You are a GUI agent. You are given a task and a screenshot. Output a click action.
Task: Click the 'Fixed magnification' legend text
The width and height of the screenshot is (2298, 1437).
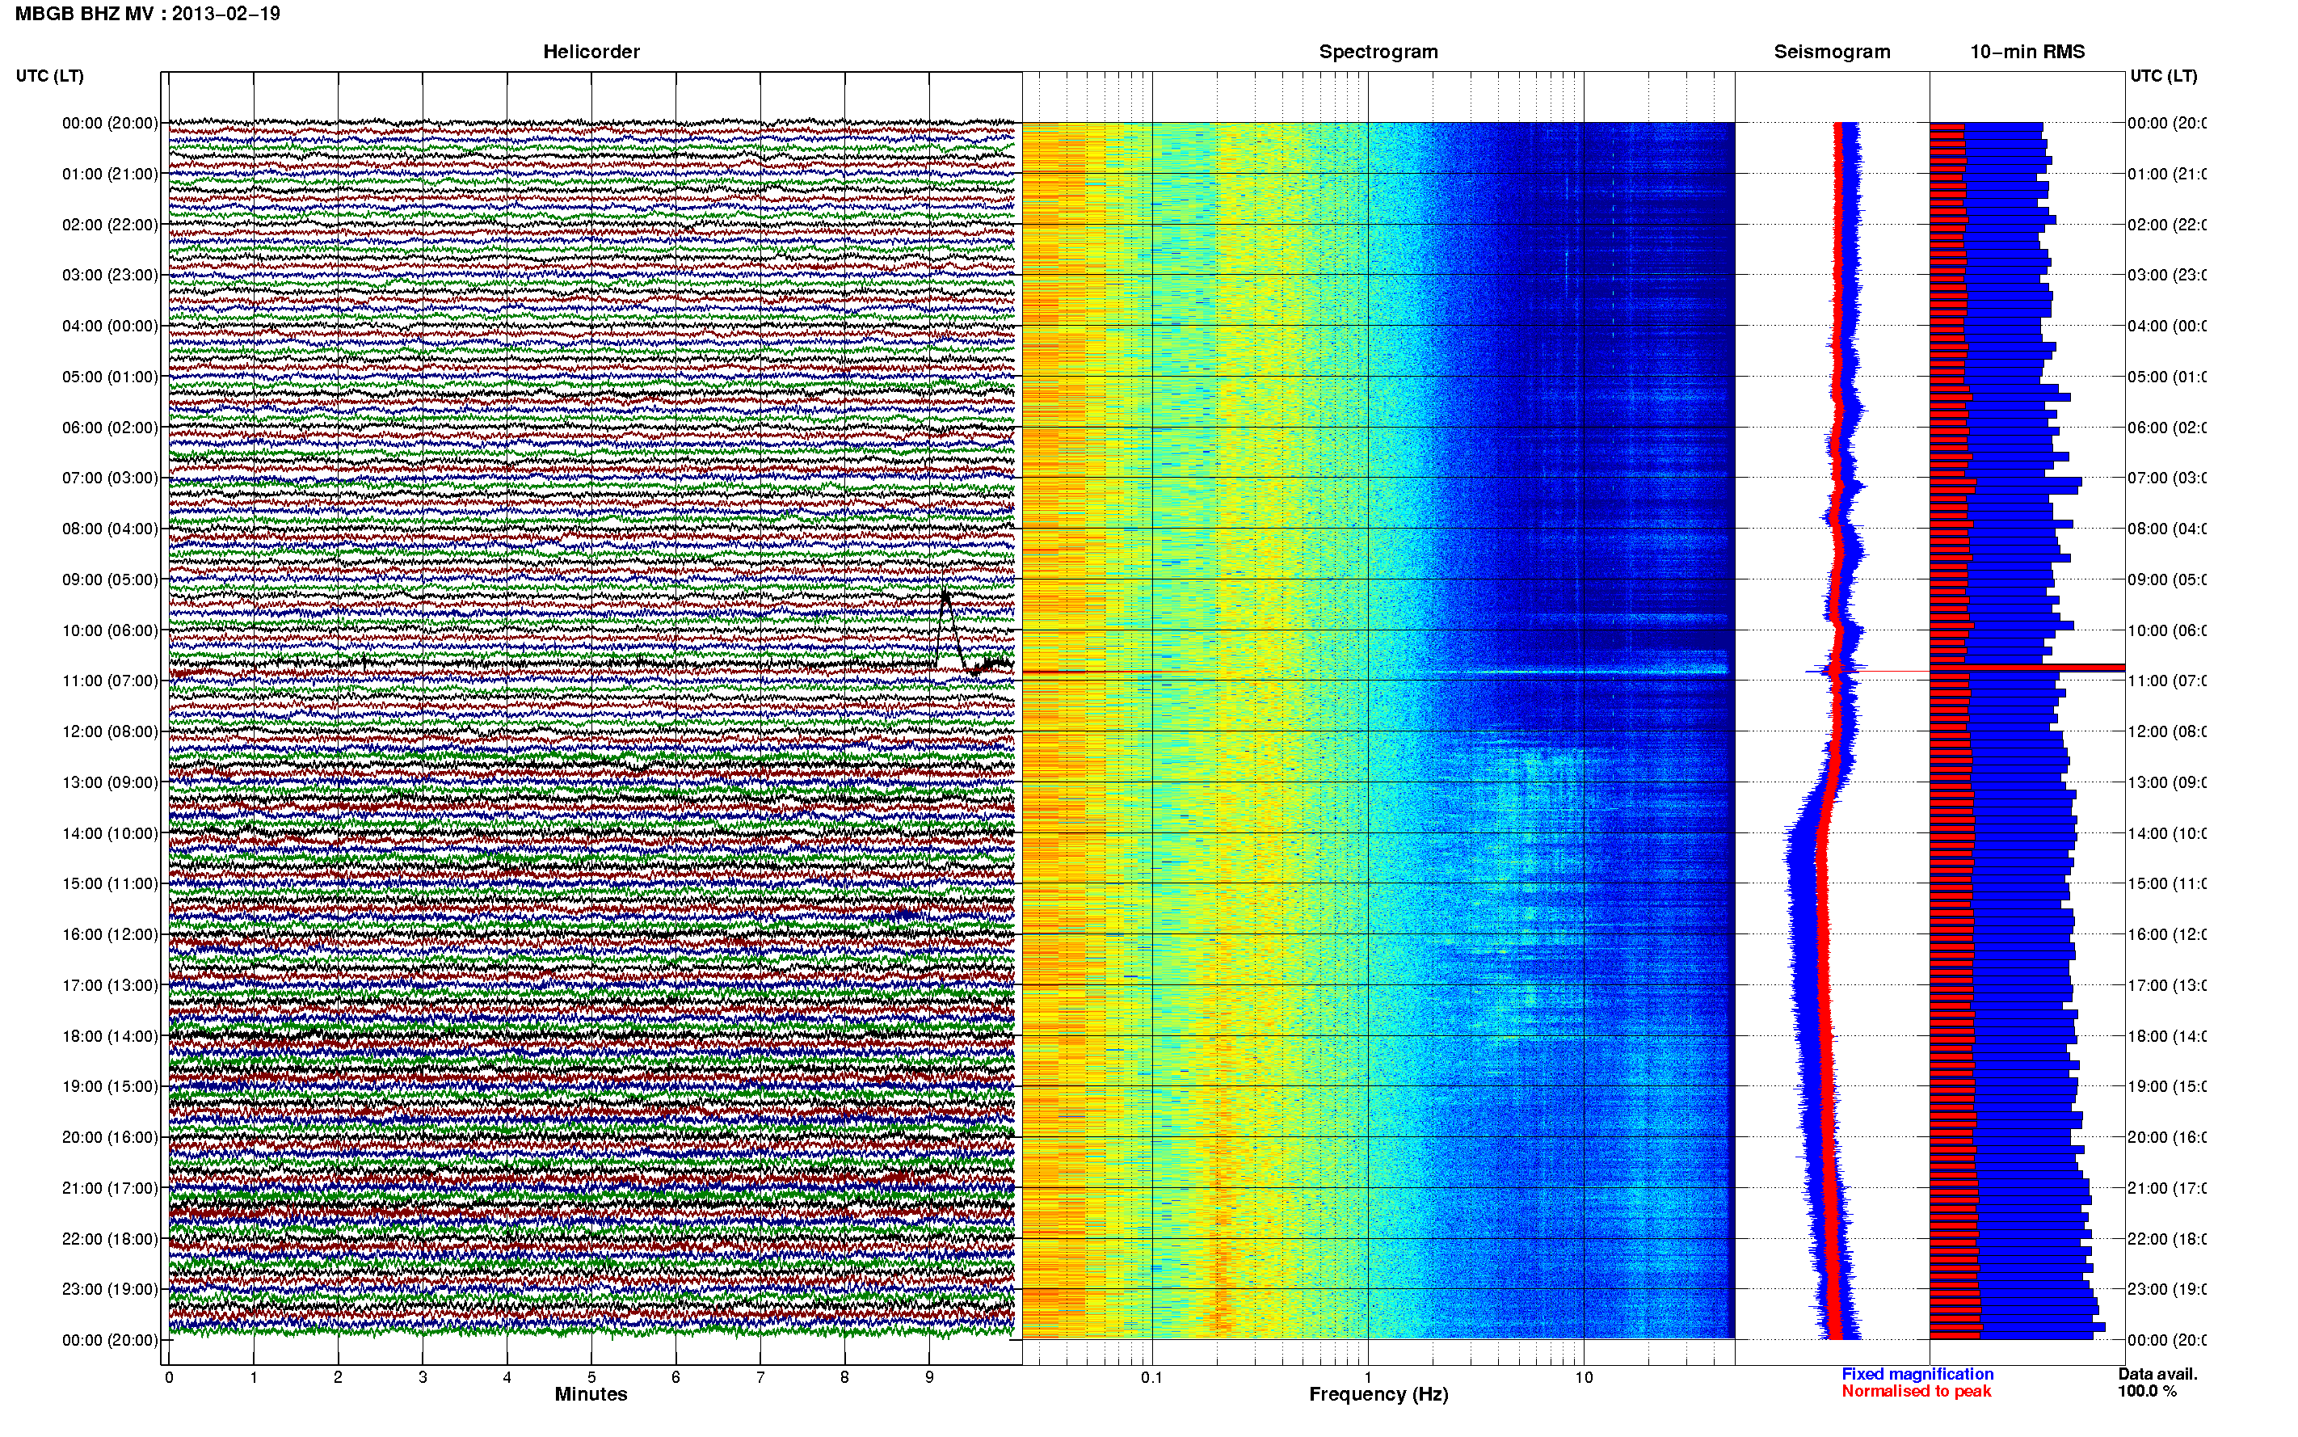(1917, 1374)
